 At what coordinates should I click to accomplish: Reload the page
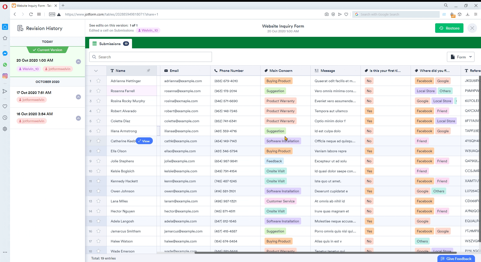tap(31, 14)
